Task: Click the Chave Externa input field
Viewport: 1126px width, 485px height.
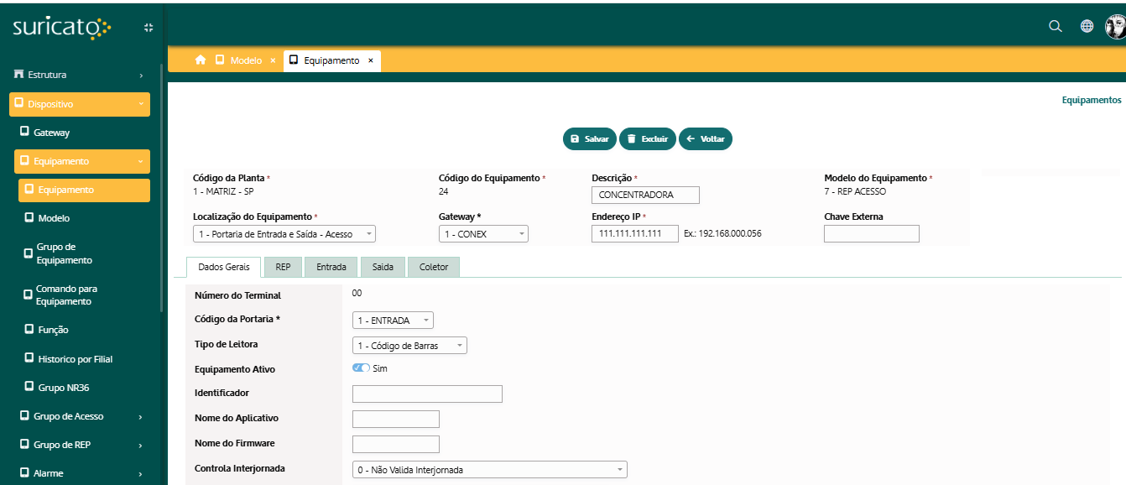Action: [872, 233]
